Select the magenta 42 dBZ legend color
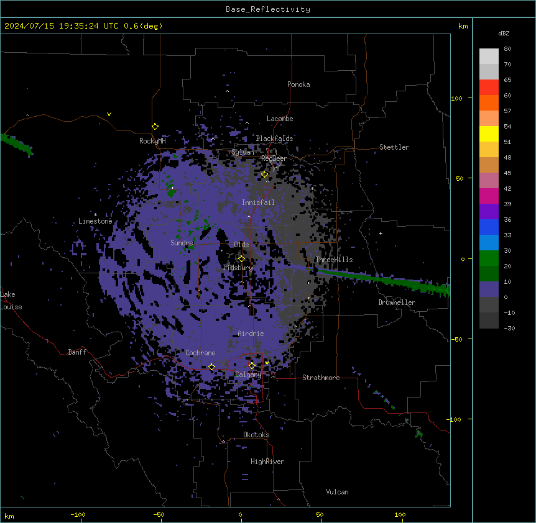The image size is (536, 523). coord(489,196)
